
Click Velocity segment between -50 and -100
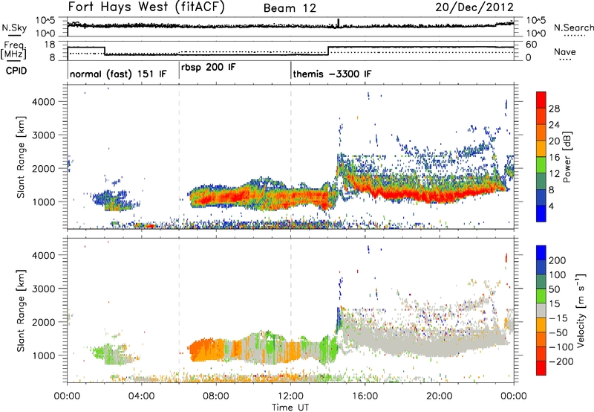tap(541, 339)
